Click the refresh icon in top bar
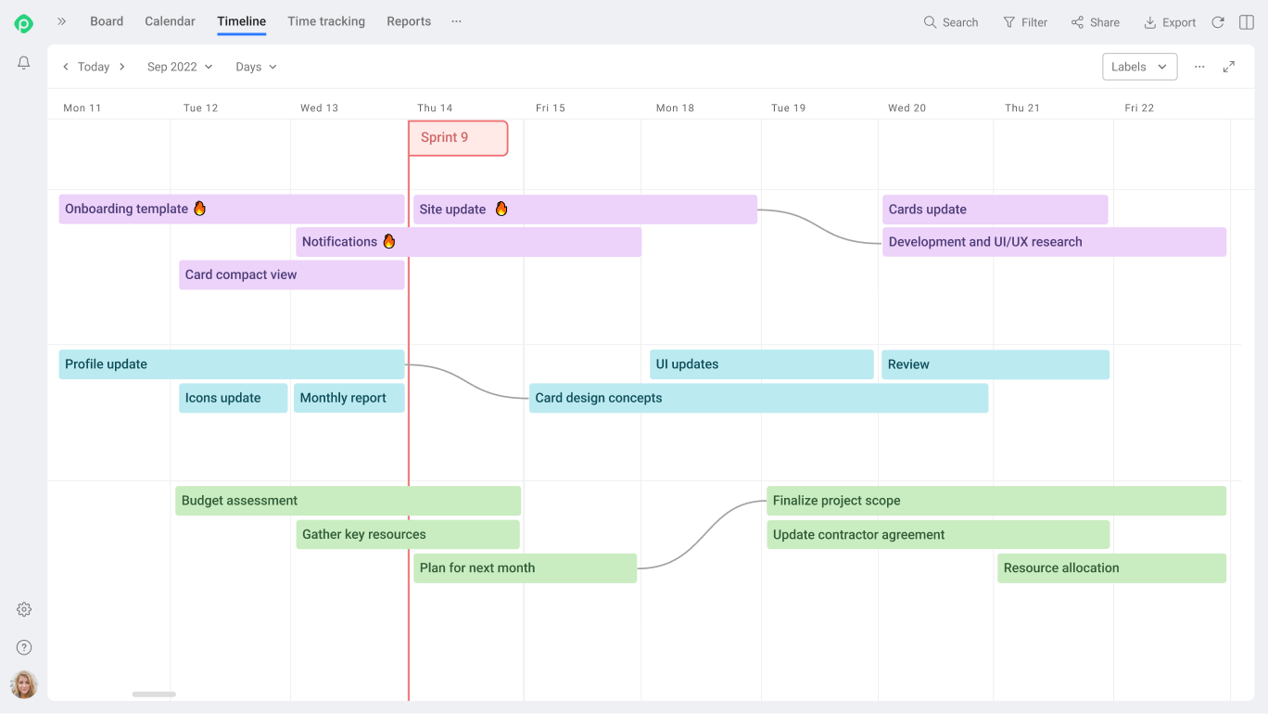This screenshot has height=714, width=1268. tap(1218, 22)
